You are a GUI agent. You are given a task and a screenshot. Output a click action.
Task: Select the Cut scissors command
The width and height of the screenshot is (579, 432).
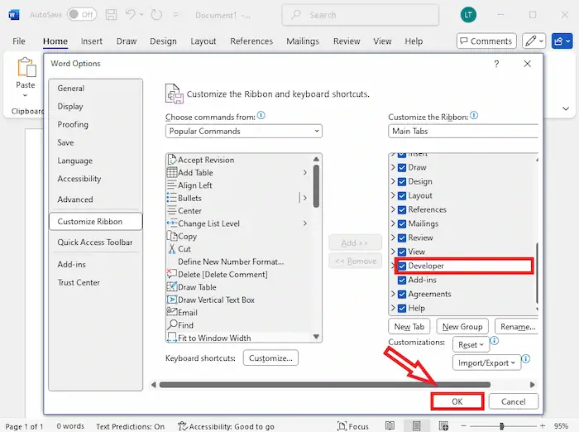(x=172, y=249)
